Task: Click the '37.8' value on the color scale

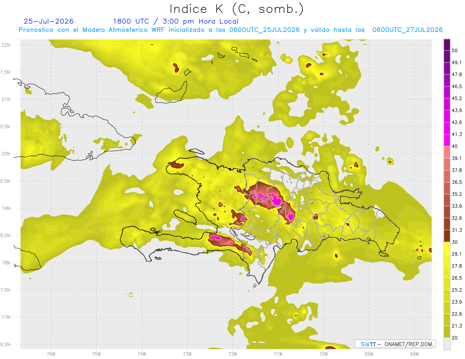Action: pos(457,170)
